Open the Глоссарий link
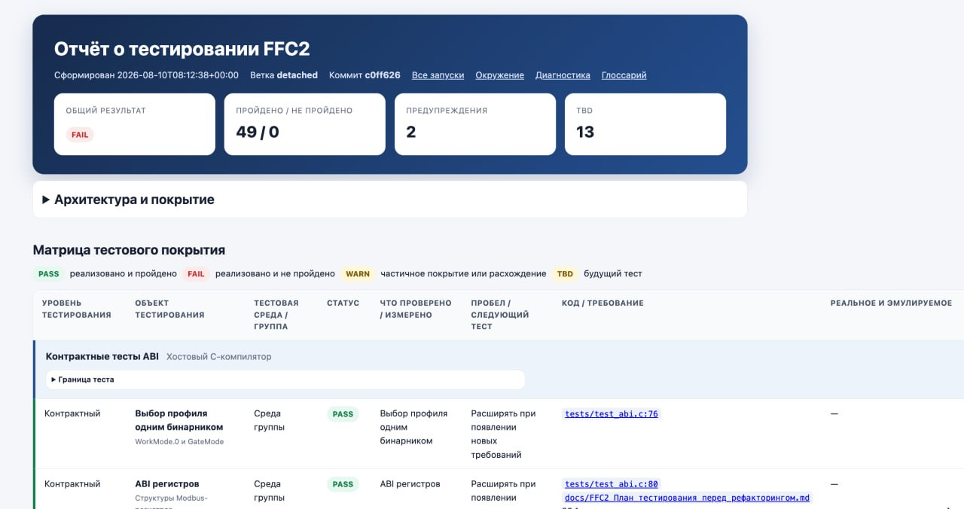This screenshot has width=964, height=509. tap(624, 75)
